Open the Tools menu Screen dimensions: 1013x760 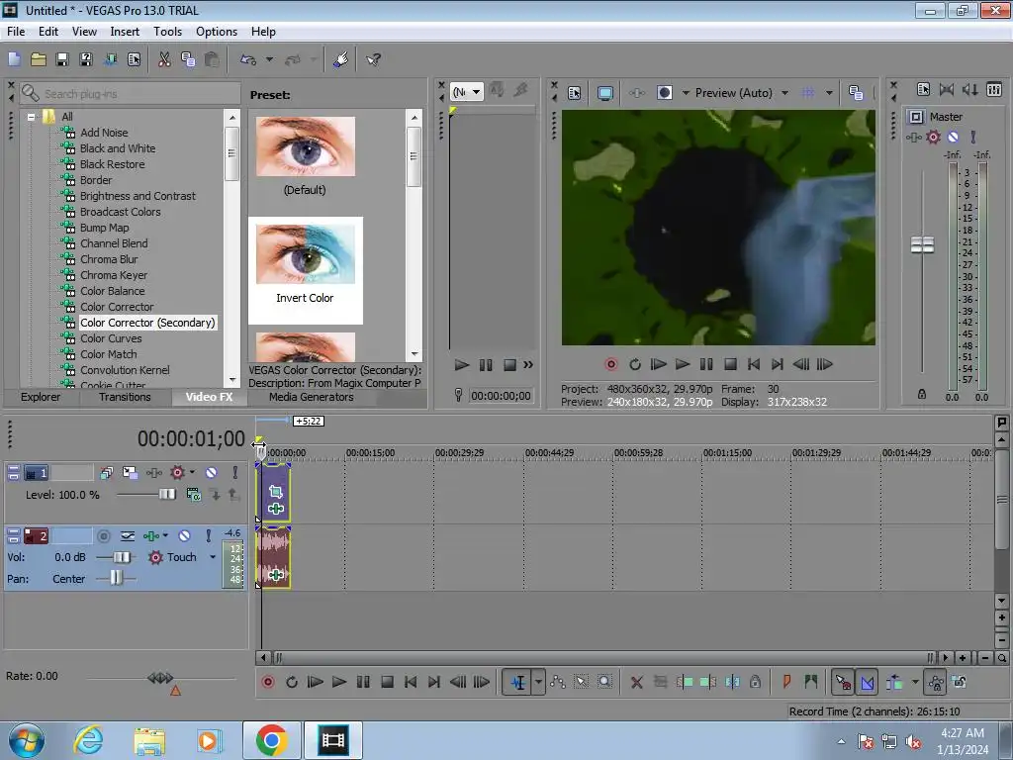pos(167,32)
